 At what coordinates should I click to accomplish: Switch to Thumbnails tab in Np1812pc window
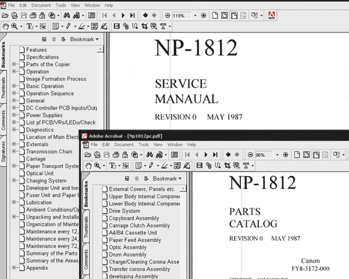coord(86,227)
